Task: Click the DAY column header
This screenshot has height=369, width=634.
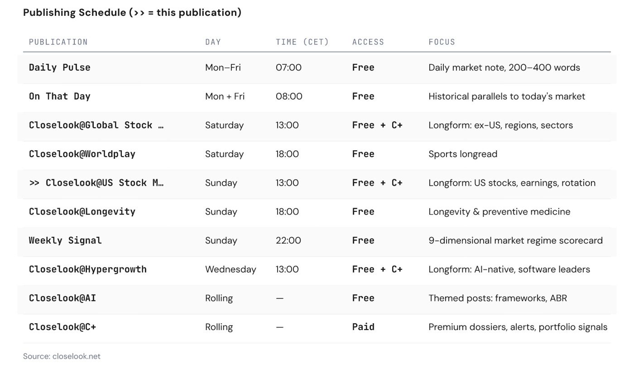Action: click(213, 42)
